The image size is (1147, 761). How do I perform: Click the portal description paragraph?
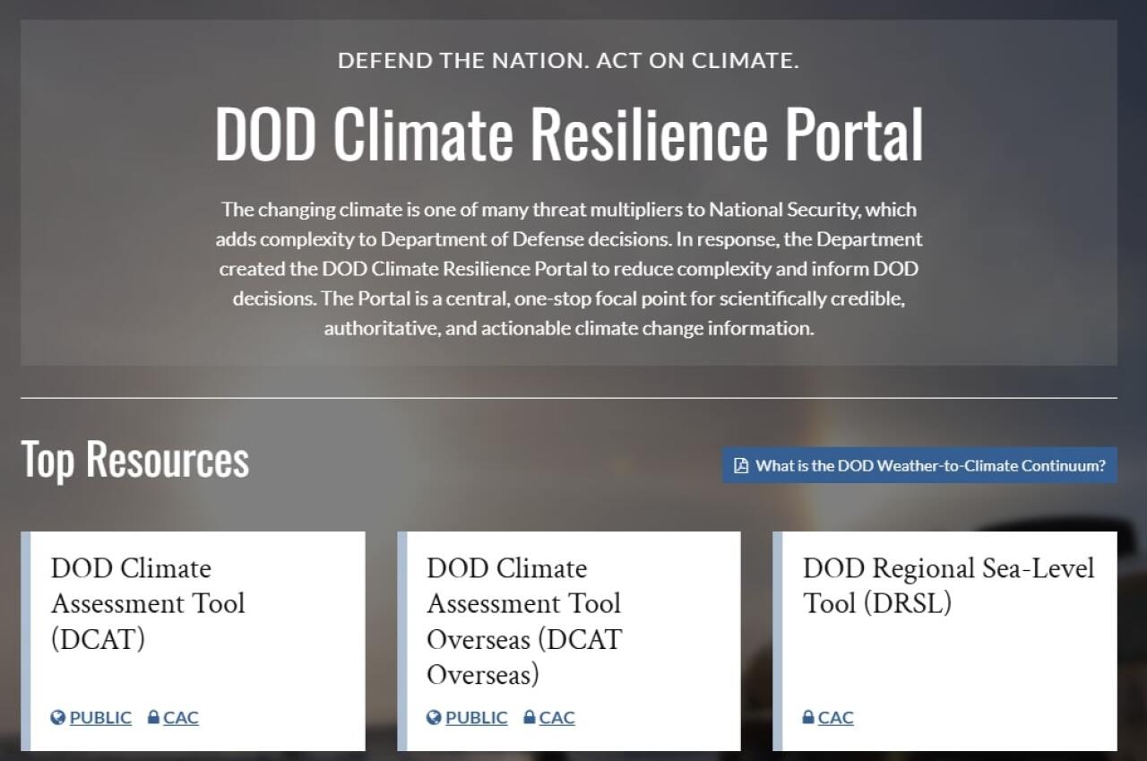click(569, 269)
